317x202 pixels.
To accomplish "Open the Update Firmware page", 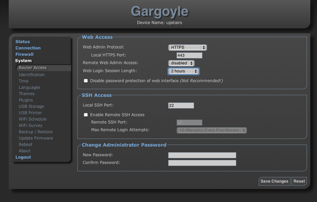I will pyautogui.click(x=36, y=138).
